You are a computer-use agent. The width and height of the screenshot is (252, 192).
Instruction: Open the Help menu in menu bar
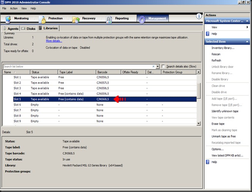tap(33, 8)
